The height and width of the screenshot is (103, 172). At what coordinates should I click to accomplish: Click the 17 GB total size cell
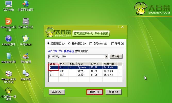coord(96,75)
